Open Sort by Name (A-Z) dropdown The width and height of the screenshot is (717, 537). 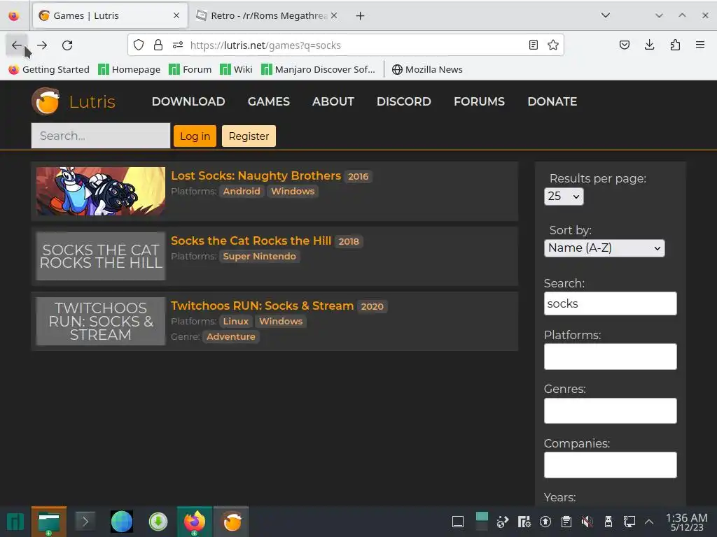604,248
